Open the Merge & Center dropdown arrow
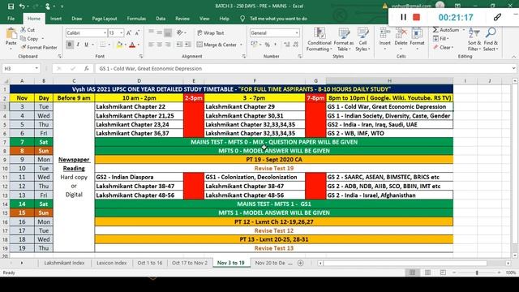519x292 pixels. click(241, 45)
